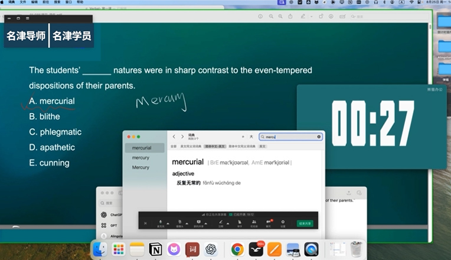The height and width of the screenshot is (260, 451).
Task: Open Launchpad from the Dock
Action: [x=119, y=249]
